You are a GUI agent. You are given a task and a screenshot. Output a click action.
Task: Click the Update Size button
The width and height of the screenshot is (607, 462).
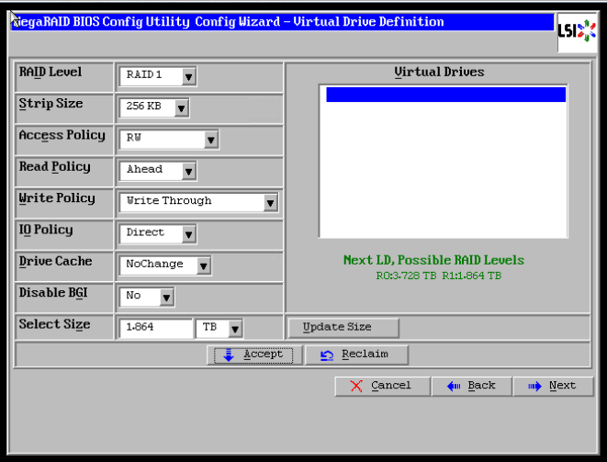(x=343, y=328)
